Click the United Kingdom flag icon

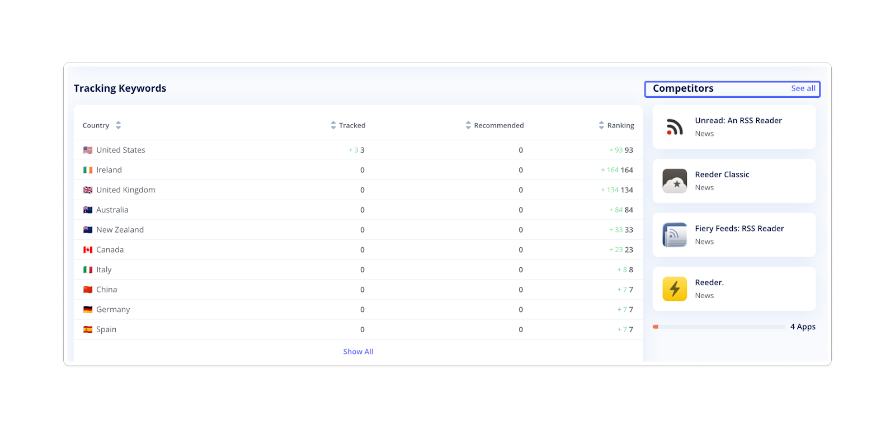[x=88, y=190]
